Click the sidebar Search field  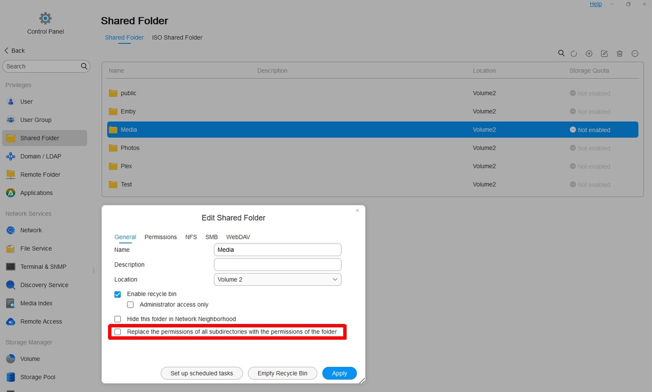46,67
